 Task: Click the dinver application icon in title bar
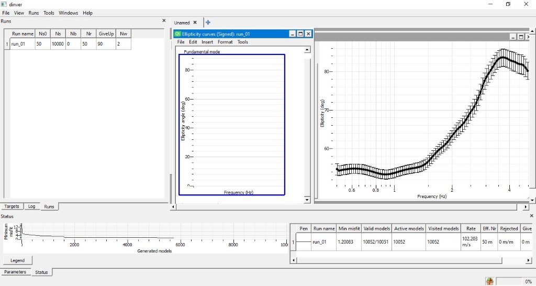[5, 4]
